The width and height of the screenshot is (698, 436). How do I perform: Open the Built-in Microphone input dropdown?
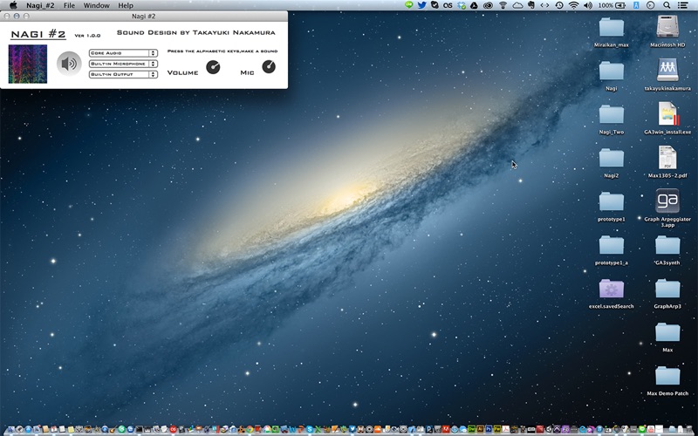click(123, 64)
